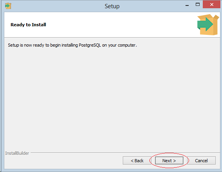Proceed with the Next > button
This screenshot has height=172, width=222.
(x=169, y=161)
